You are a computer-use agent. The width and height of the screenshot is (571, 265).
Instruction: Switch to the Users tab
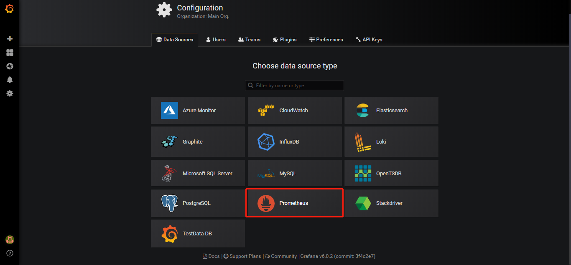click(216, 40)
